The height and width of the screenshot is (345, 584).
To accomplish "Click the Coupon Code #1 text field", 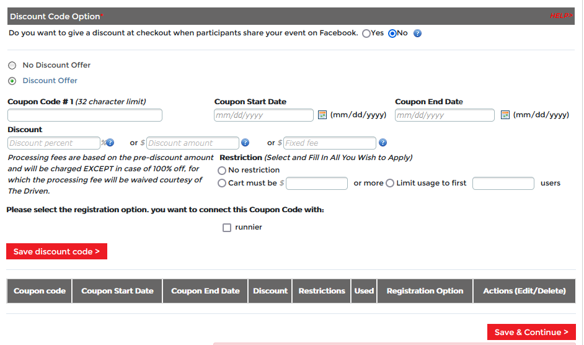I will tap(85, 115).
